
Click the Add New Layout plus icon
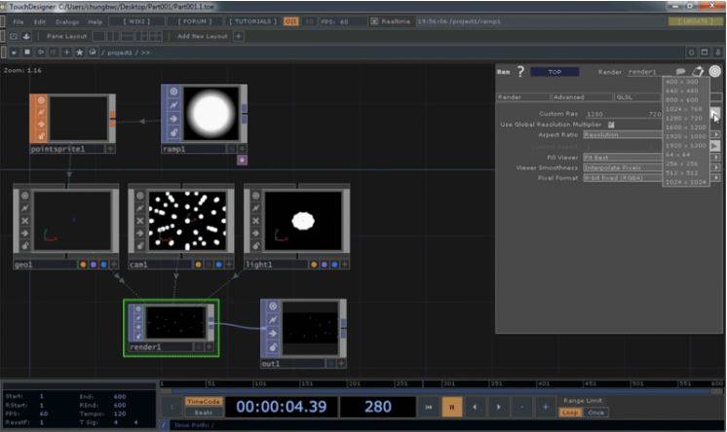[x=239, y=36]
